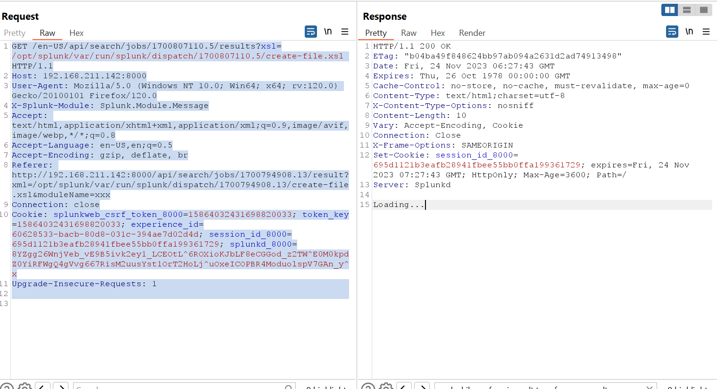The height and width of the screenshot is (389, 717).
Task: Click the Content-Type: text/html;charset=utf-8 line
Action: [469, 96]
